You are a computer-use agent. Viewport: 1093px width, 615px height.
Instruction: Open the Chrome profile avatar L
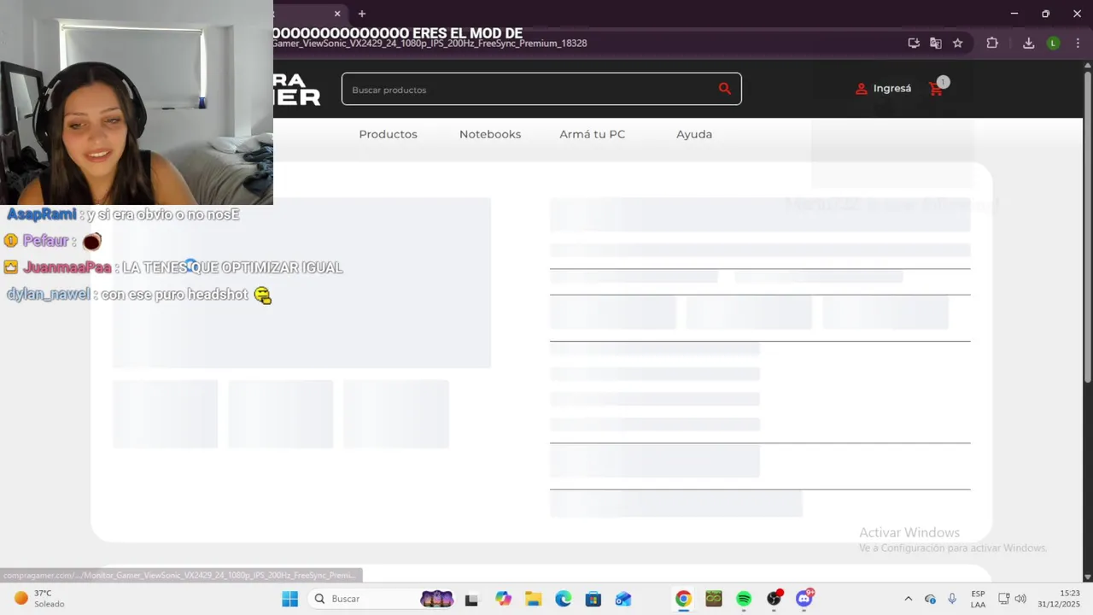1054,43
